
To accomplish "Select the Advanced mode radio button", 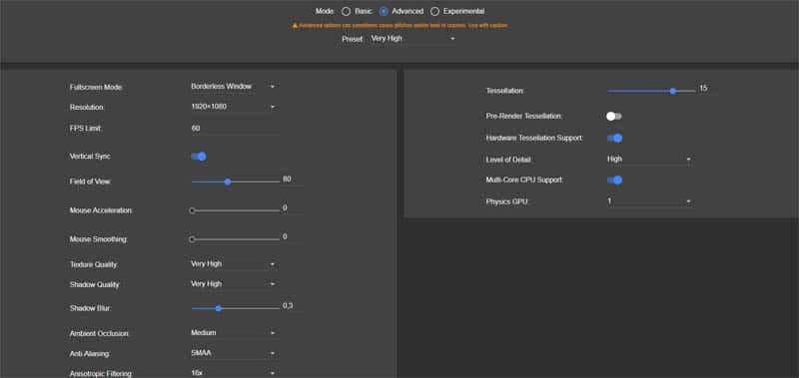I will click(x=384, y=11).
